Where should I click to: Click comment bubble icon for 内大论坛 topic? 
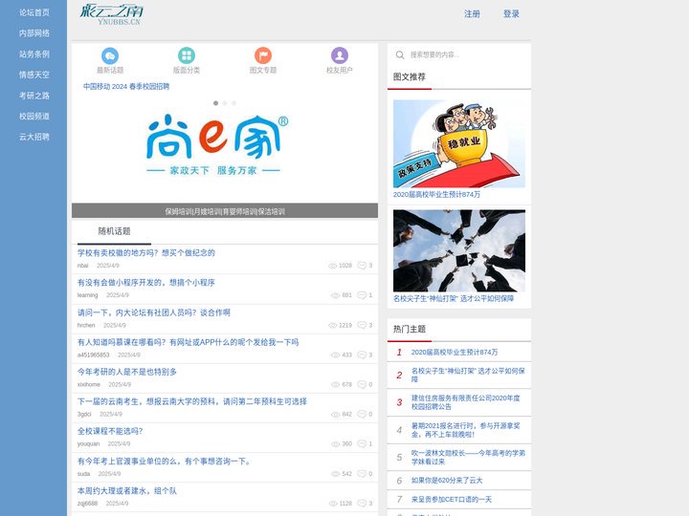(362, 325)
